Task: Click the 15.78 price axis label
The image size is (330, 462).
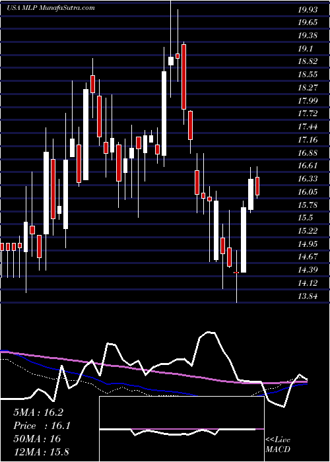Action: (308, 205)
